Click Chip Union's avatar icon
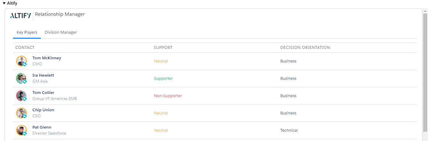 (21, 113)
